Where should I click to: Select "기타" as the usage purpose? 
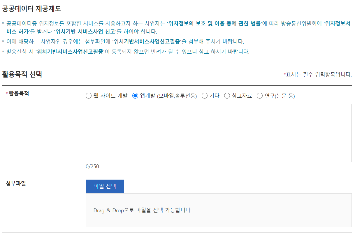pyautogui.click(x=205, y=96)
